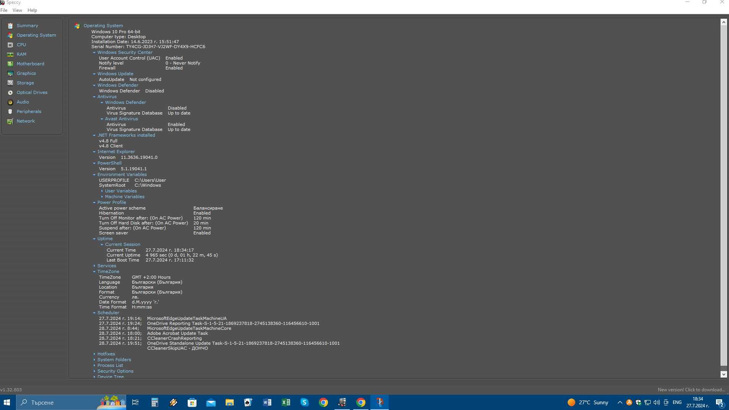729x410 pixels.
Task: Open the File menu
Action: (4, 10)
